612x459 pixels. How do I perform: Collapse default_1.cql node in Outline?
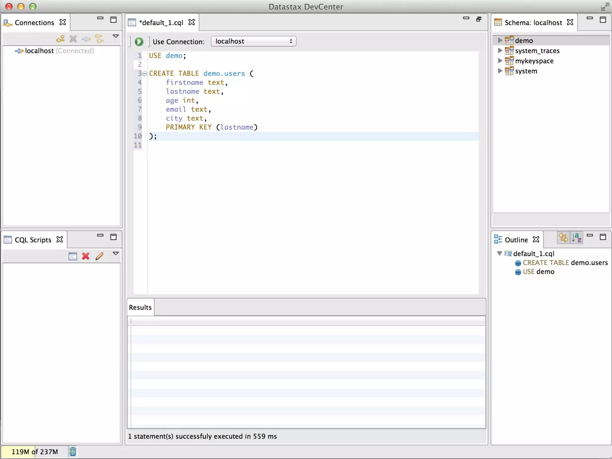[x=499, y=253]
